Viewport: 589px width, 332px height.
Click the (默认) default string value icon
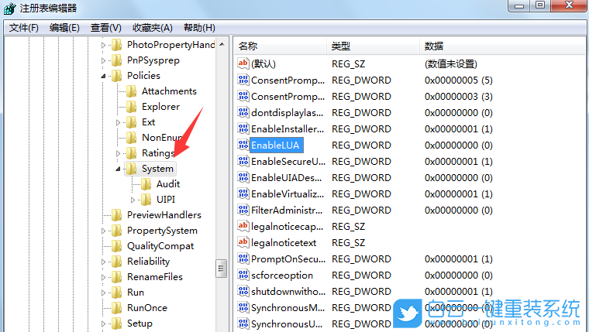click(243, 63)
